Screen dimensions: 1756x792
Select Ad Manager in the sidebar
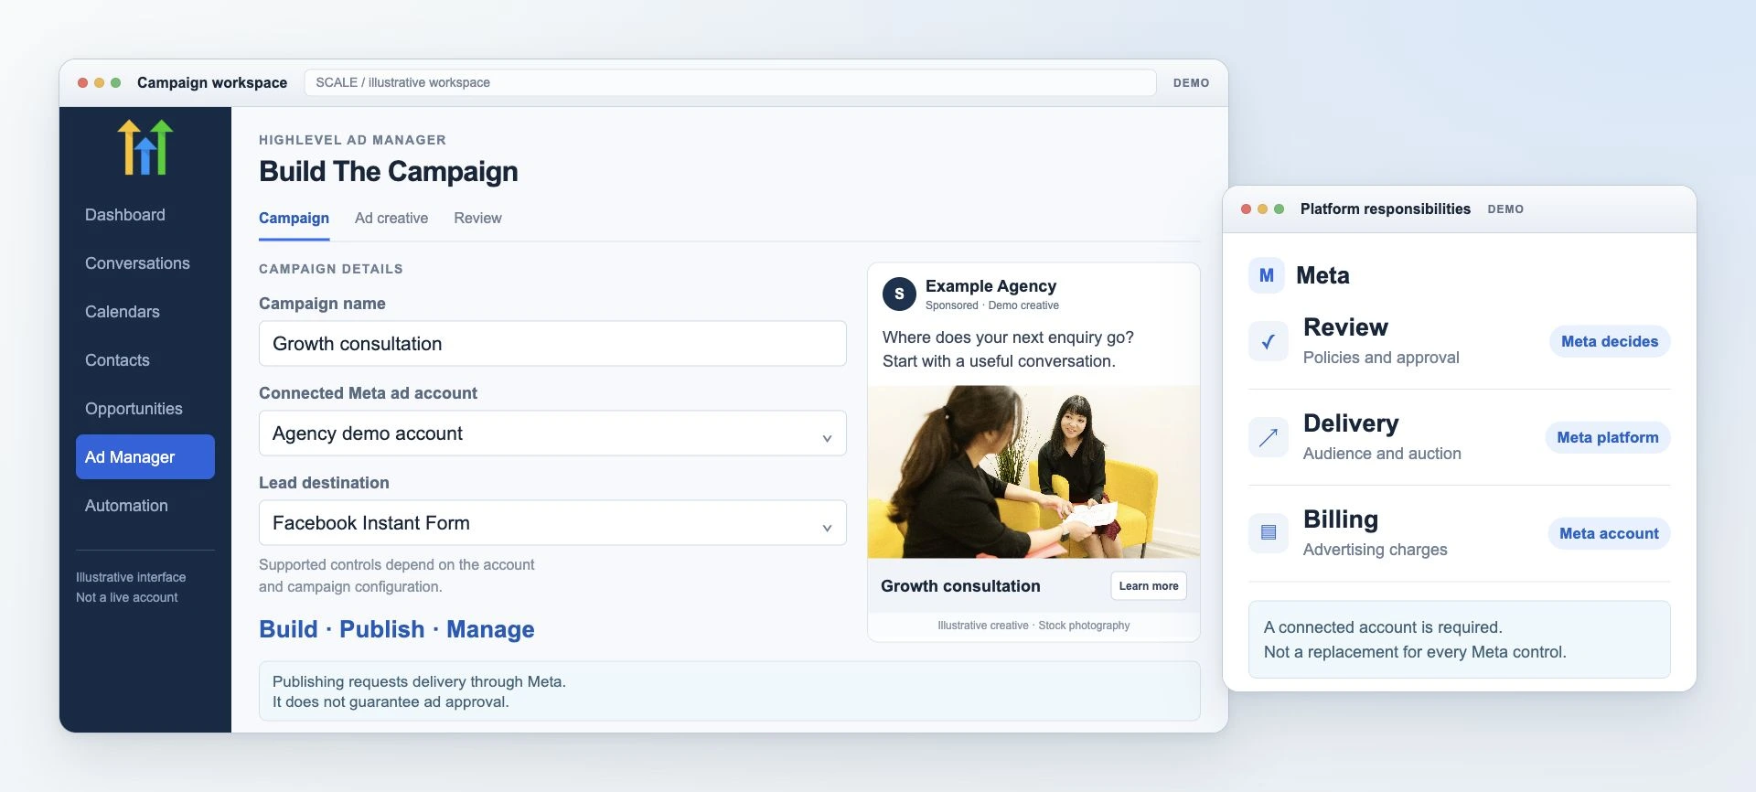coord(145,457)
